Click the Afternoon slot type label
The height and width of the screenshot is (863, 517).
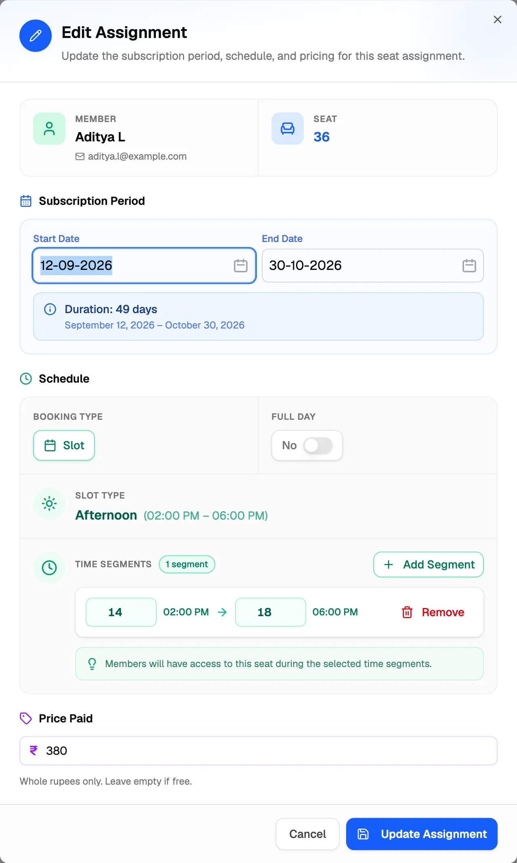click(106, 515)
